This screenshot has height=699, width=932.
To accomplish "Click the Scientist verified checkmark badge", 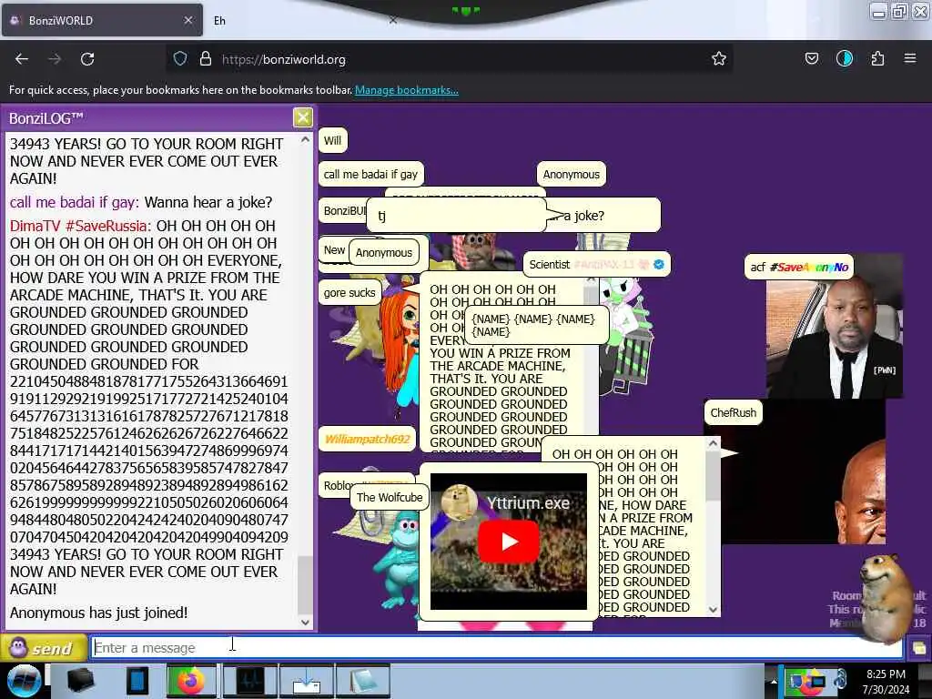I will 659,265.
